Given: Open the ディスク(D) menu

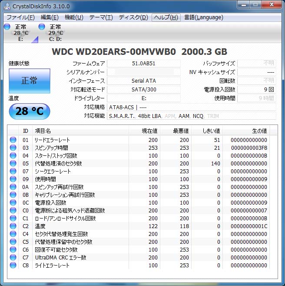Looking at the screenshot, I should (133, 17).
